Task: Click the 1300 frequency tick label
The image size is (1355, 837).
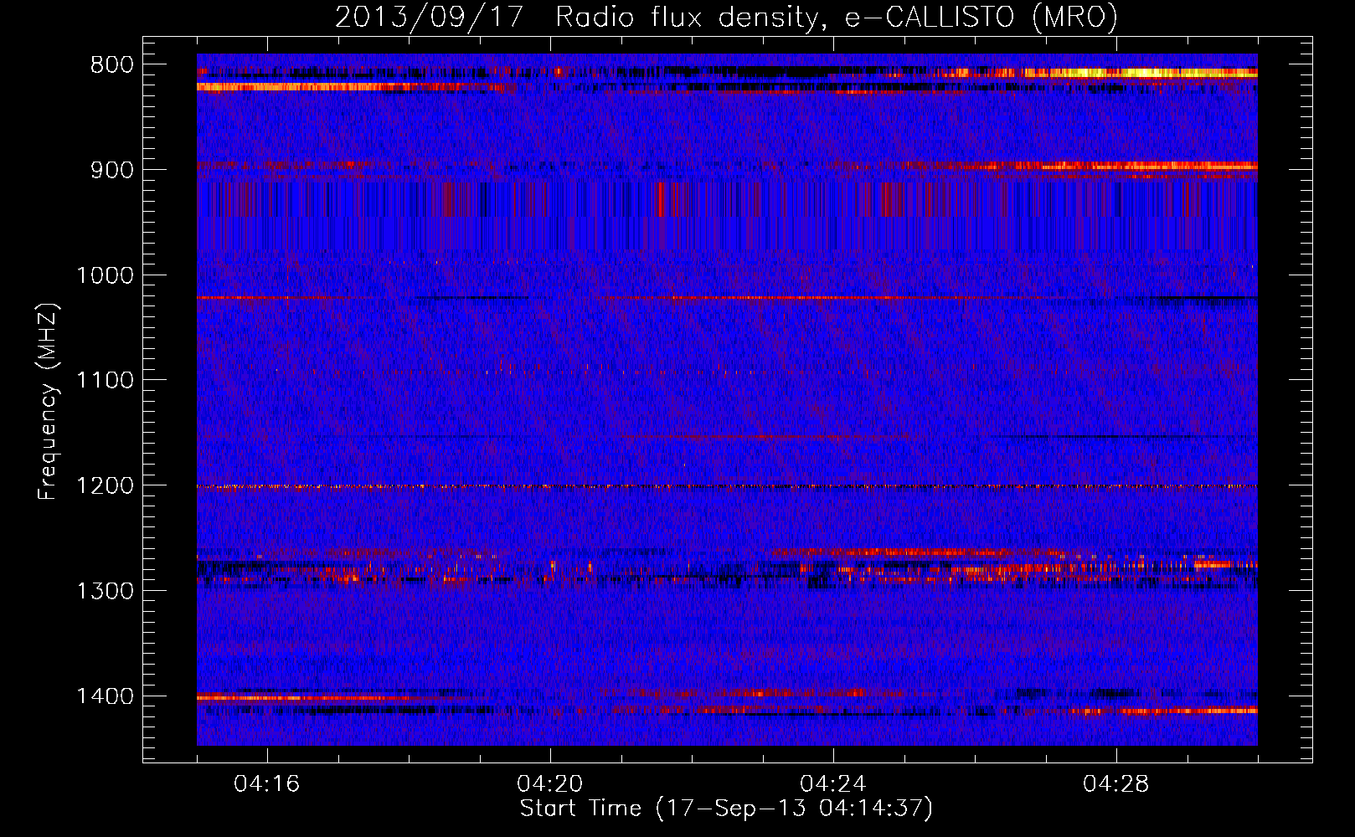Action: (105, 591)
